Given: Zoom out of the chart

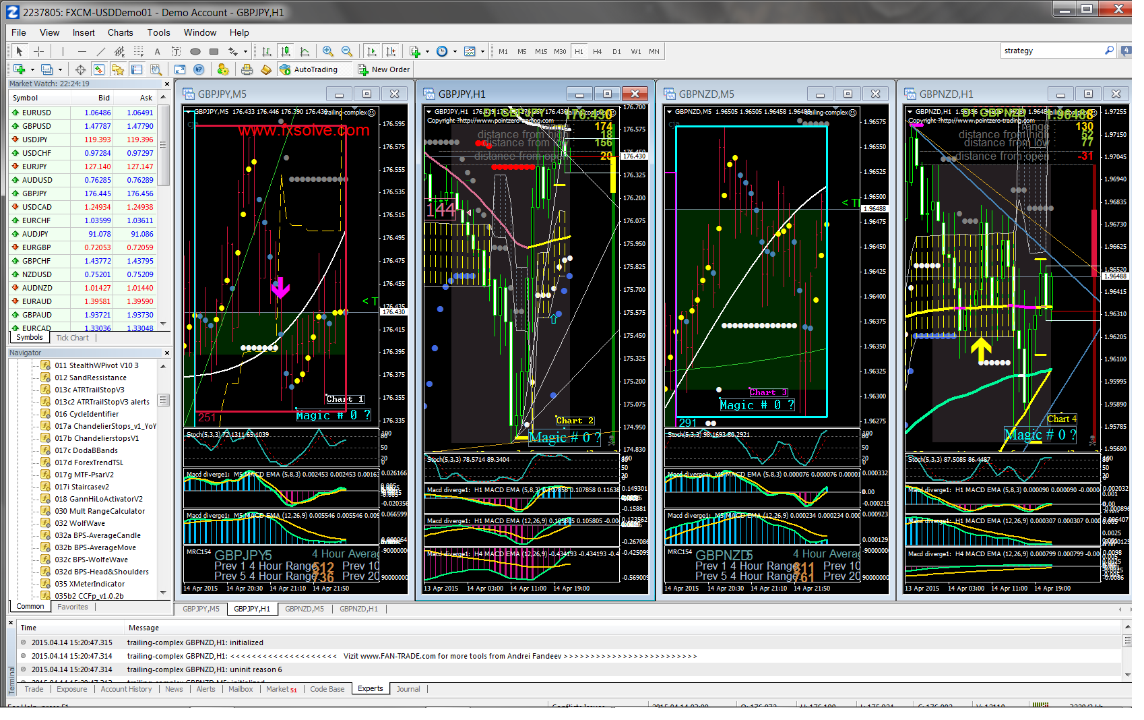Looking at the screenshot, I should 347,51.
